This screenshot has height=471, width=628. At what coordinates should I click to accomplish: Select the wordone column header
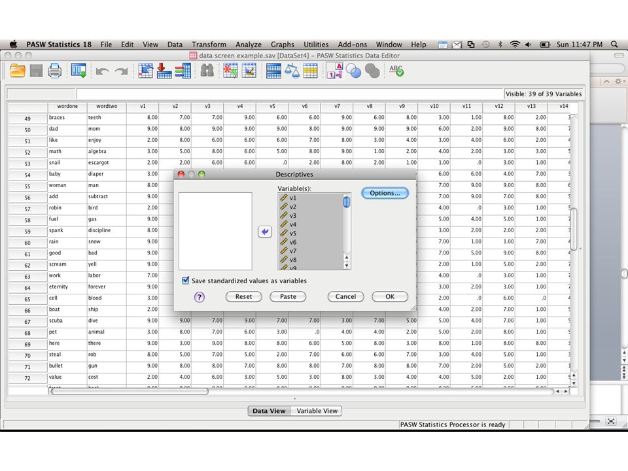pyautogui.click(x=67, y=106)
